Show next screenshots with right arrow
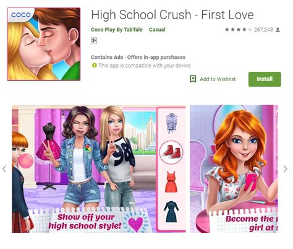Image resolution: width=293 pixels, height=249 pixels. 286,169
